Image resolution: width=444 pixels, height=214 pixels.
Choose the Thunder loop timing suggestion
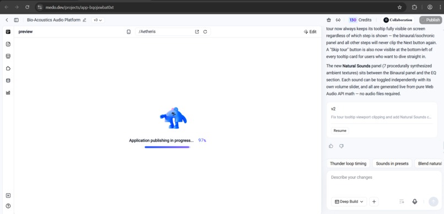pos(348,163)
